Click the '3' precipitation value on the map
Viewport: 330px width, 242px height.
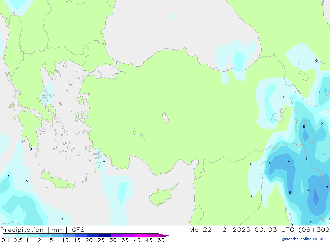click(306, 158)
